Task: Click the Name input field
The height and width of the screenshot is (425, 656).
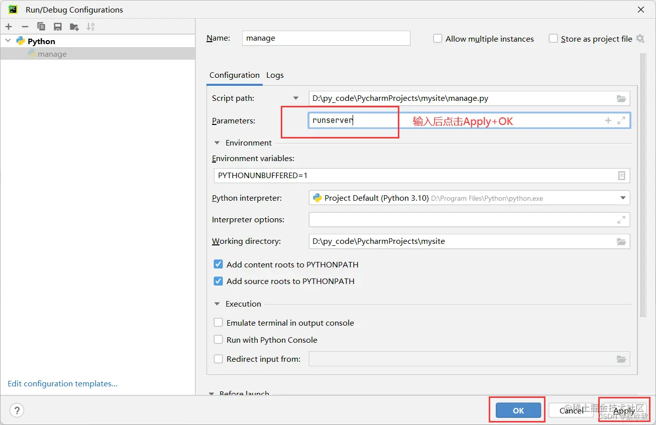Action: point(326,38)
